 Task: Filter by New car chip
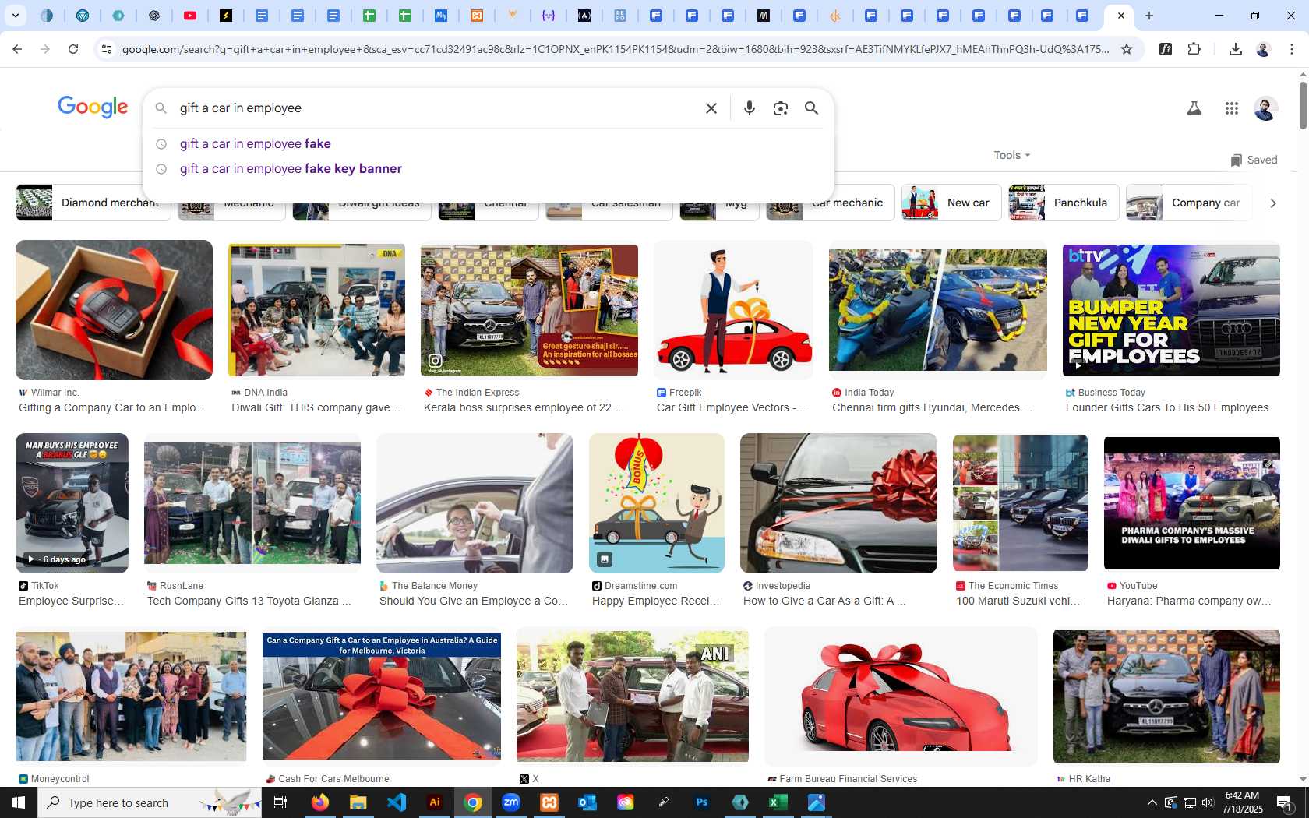point(951,203)
